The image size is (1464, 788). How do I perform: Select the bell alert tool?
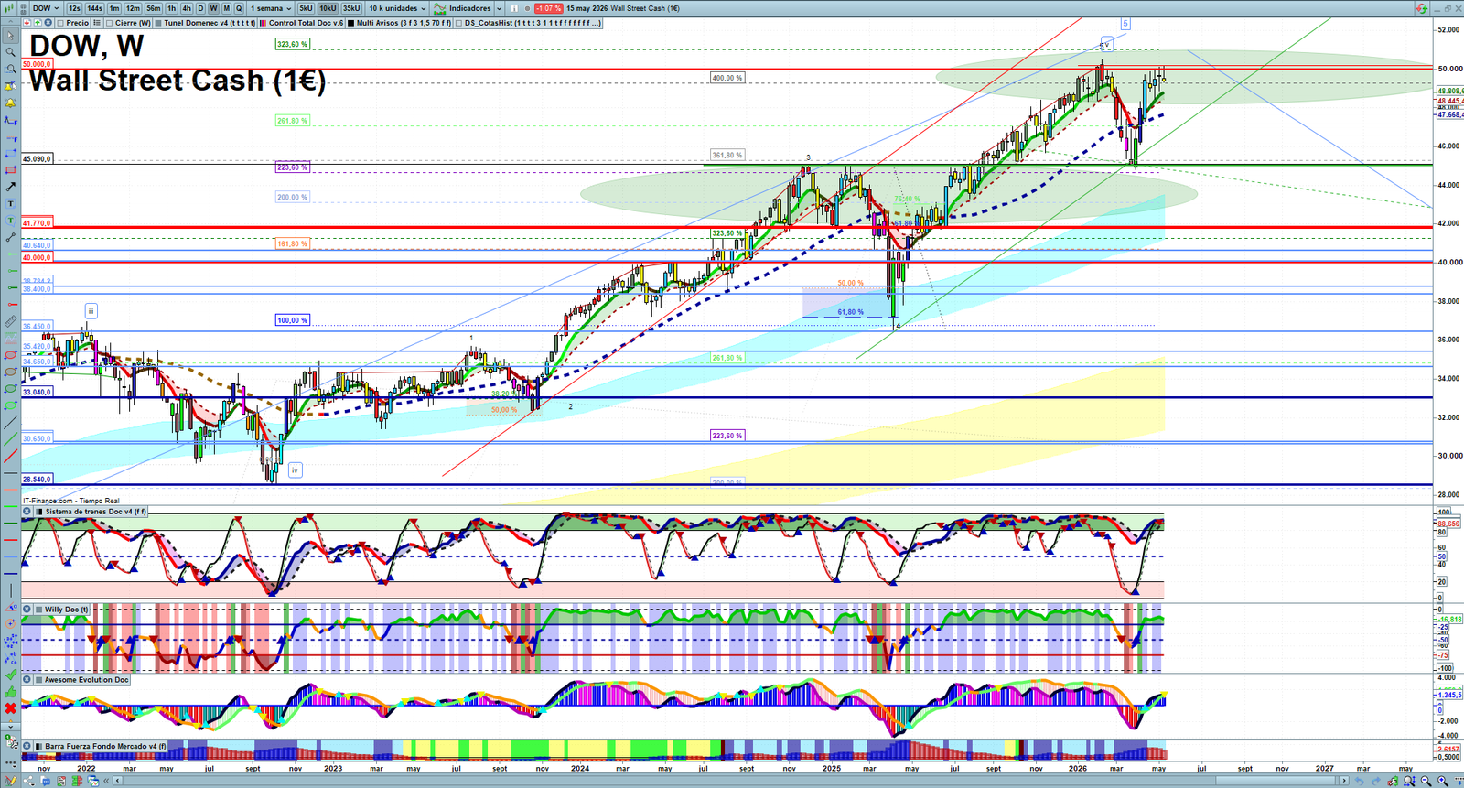[10, 103]
